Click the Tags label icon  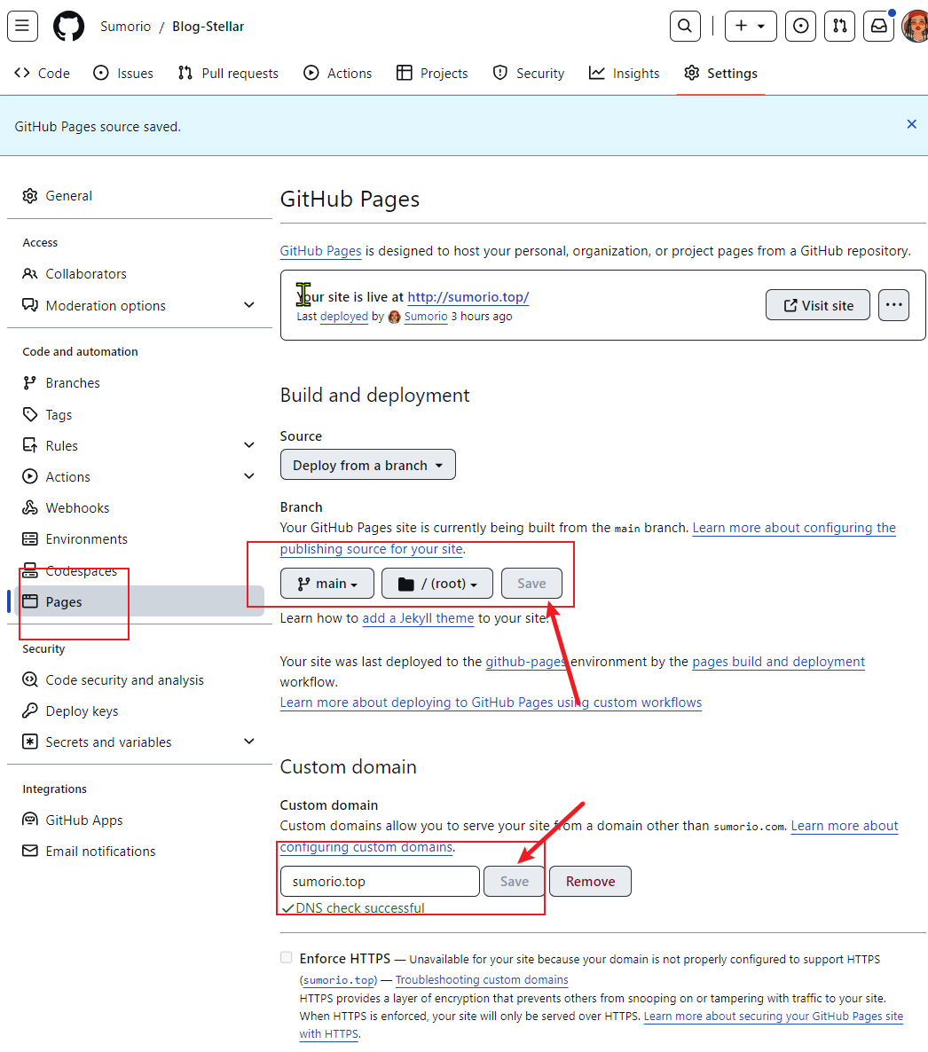(29, 414)
